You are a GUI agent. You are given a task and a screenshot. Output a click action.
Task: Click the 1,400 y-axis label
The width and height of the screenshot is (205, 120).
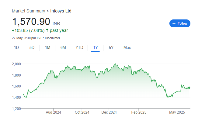(x=16, y=98)
